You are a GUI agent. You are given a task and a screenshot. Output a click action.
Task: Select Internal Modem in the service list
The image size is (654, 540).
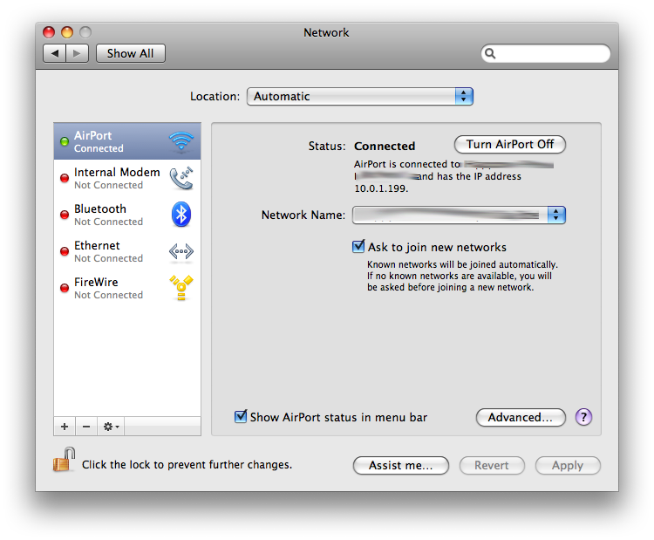tap(127, 178)
